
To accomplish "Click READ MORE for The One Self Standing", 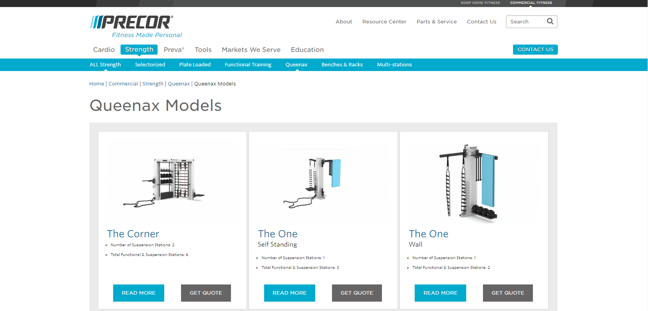I will (x=289, y=293).
